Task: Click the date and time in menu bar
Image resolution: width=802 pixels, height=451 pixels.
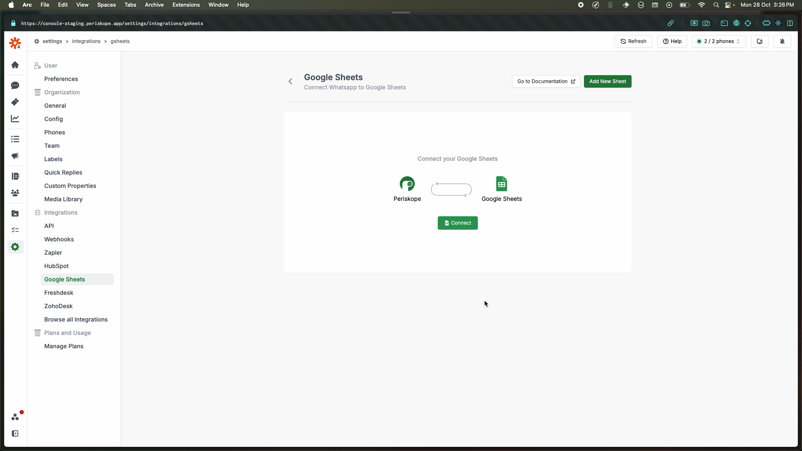Action: (x=767, y=5)
